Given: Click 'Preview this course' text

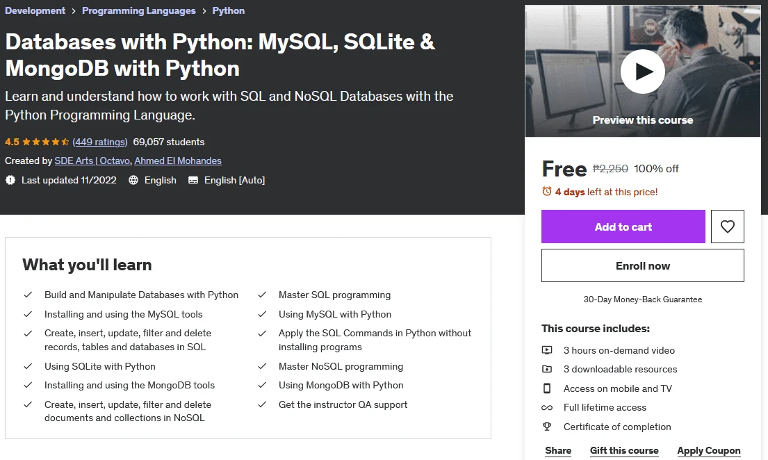Looking at the screenshot, I should 643,120.
